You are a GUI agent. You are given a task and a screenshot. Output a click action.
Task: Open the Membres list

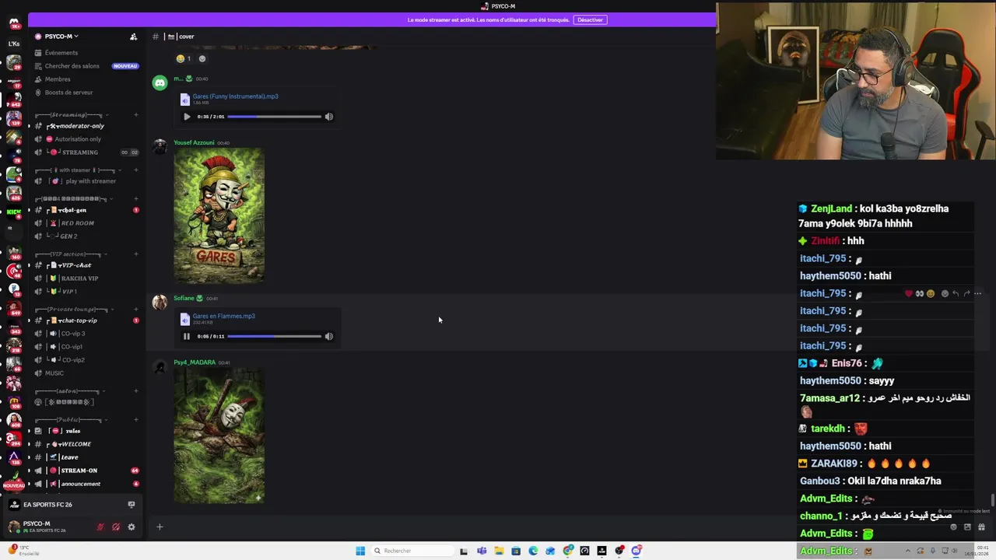tap(57, 79)
